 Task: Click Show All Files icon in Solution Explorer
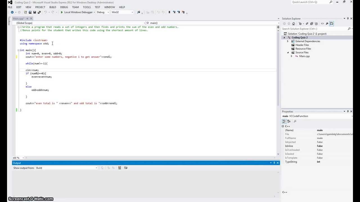(316, 24)
